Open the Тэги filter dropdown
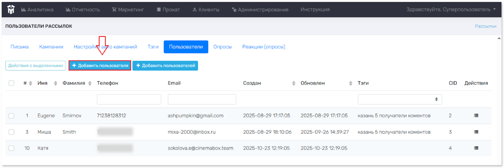This screenshot has height=168, width=504. 399,99
